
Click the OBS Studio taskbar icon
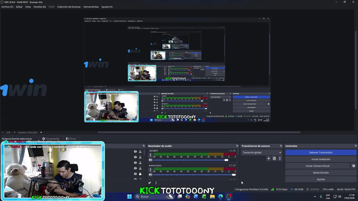[x=229, y=197]
